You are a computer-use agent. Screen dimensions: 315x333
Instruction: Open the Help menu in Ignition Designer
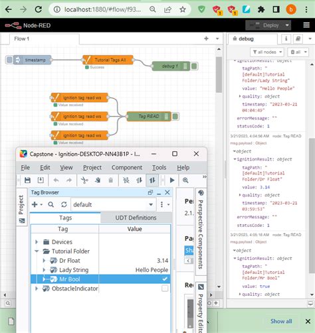click(183, 168)
